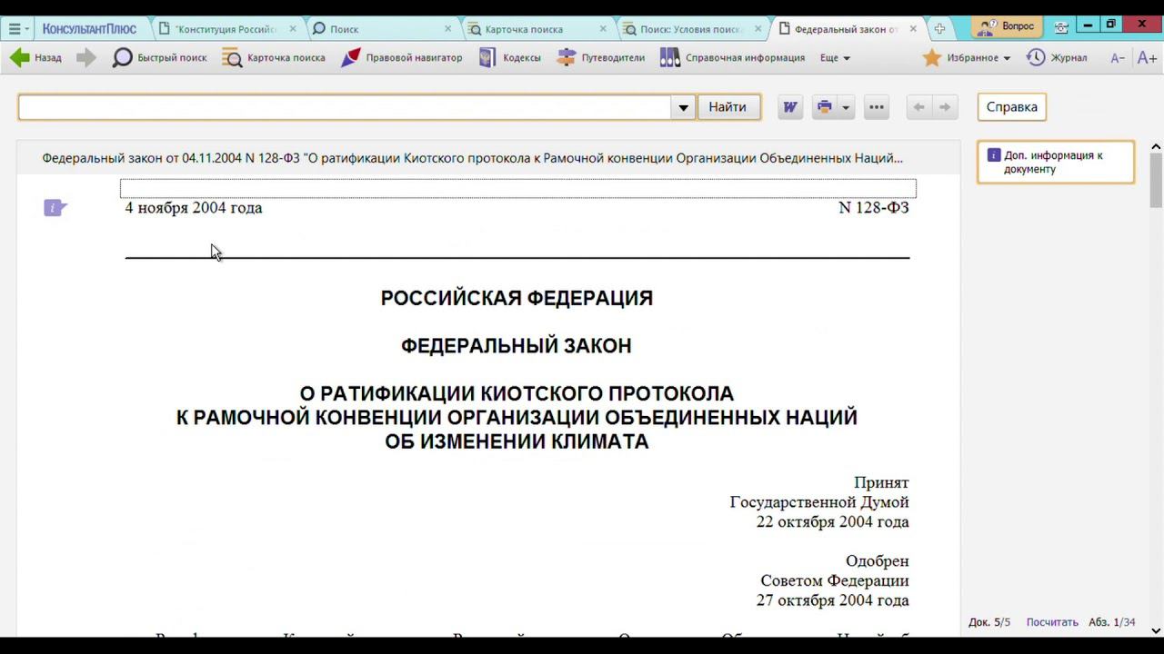Close the Карточка поиска tab
Screen dimensions: 1164x654
(x=603, y=29)
